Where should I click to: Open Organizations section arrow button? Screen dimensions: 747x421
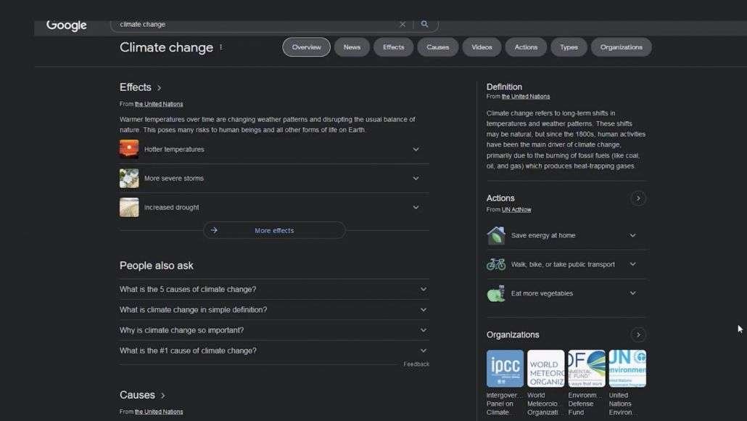[x=638, y=335]
